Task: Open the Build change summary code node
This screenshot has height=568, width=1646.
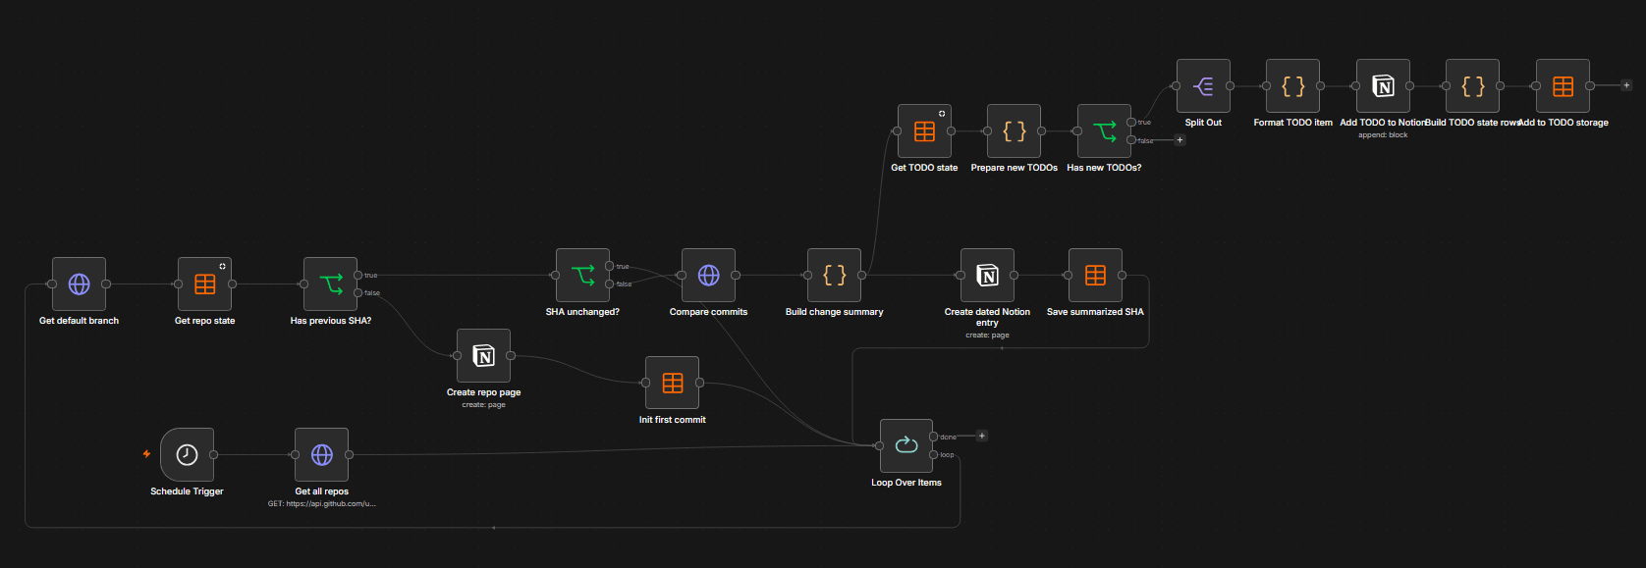Action: pos(834,275)
